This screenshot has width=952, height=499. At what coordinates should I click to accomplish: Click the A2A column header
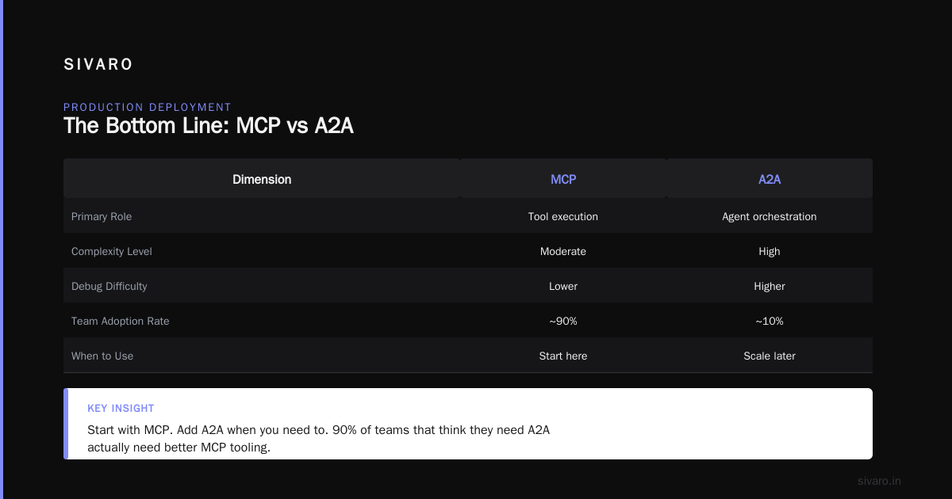[770, 179]
